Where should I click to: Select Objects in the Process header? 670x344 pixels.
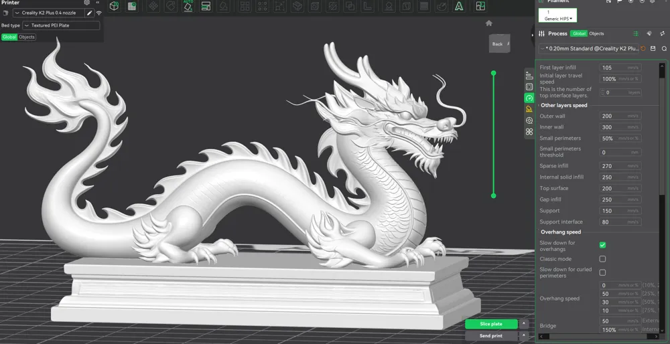point(596,33)
